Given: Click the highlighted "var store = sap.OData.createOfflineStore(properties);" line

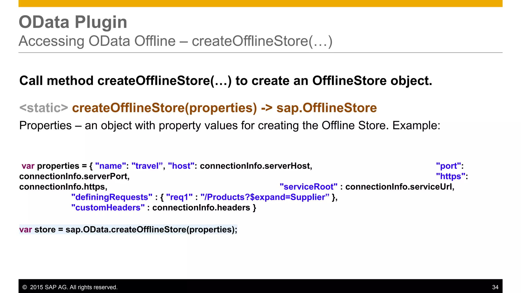Looking at the screenshot, I should [128, 229].
